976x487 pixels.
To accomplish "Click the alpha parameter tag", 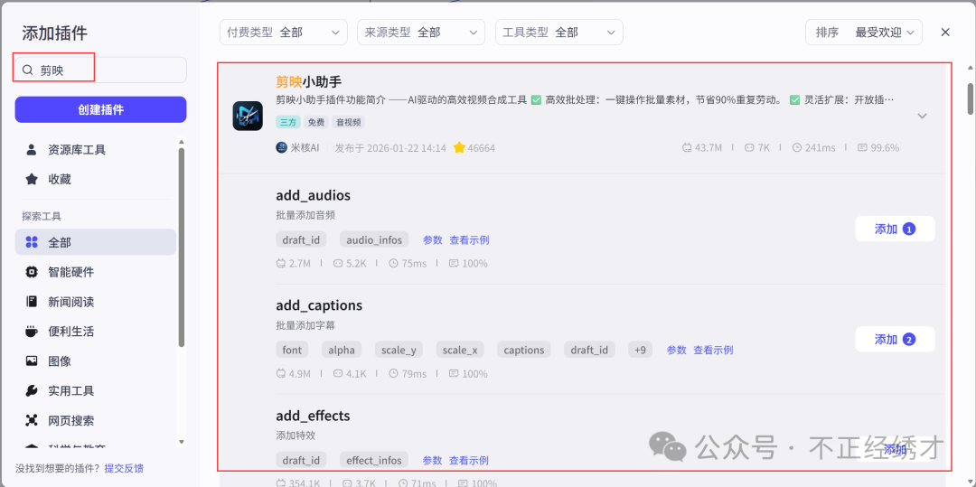I will click(x=342, y=350).
